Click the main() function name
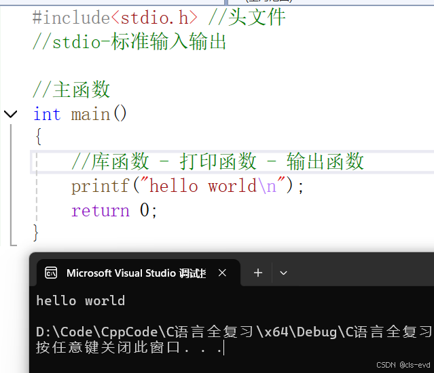Viewport: 434px width, 373px height. [x=98, y=114]
